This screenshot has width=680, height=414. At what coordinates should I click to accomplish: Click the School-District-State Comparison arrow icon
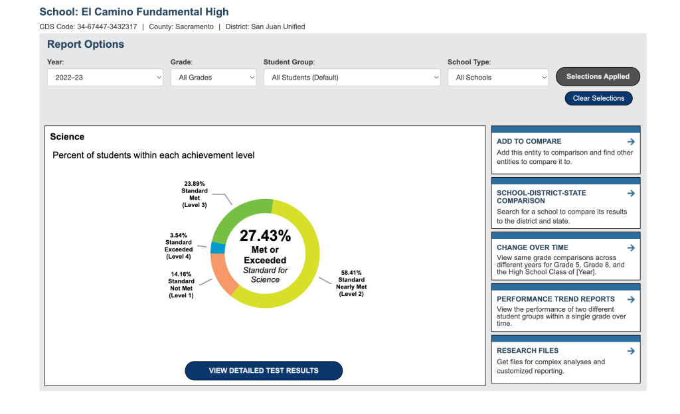tap(631, 193)
